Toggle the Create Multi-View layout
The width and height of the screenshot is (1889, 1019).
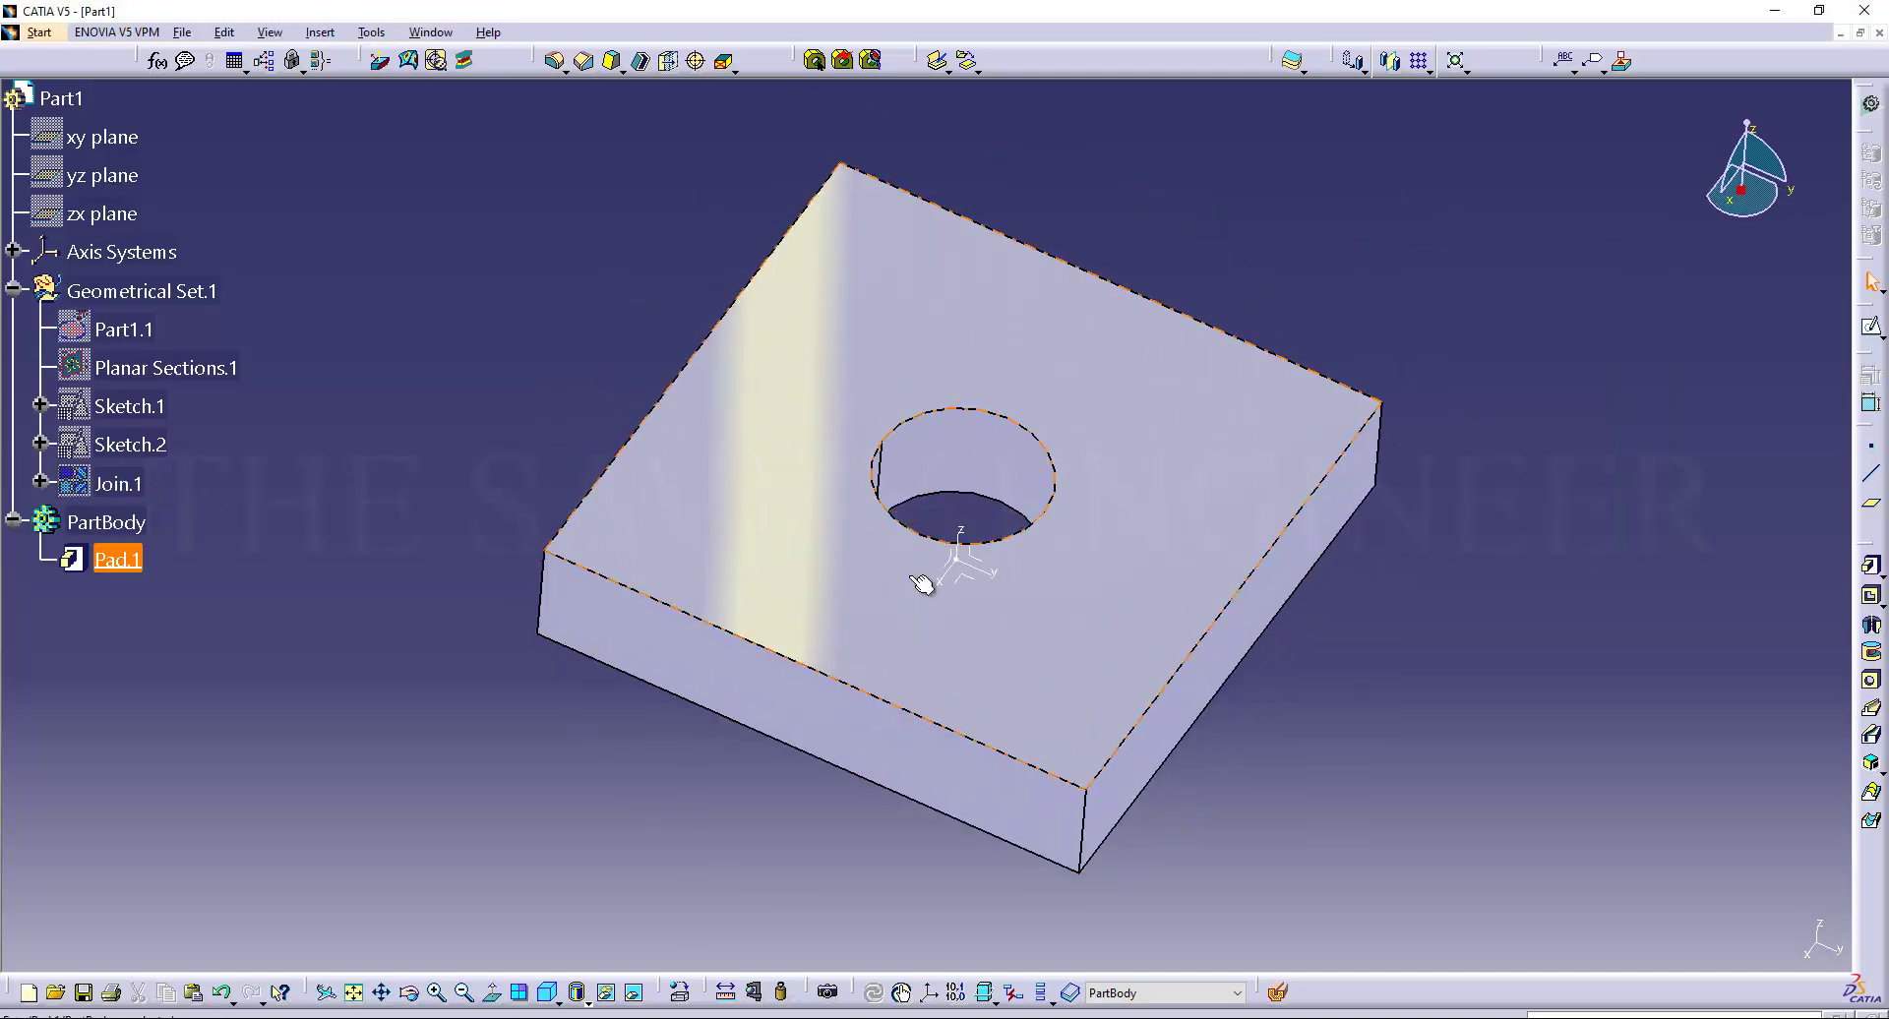(x=518, y=992)
